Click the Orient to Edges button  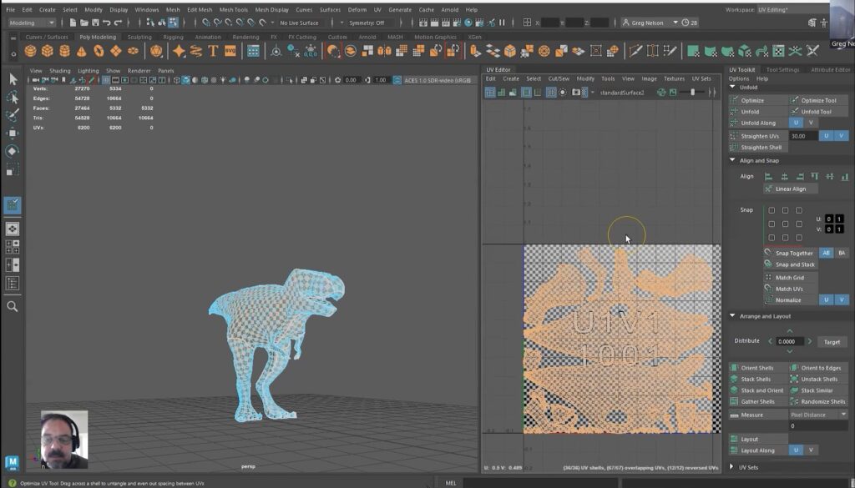(820, 368)
